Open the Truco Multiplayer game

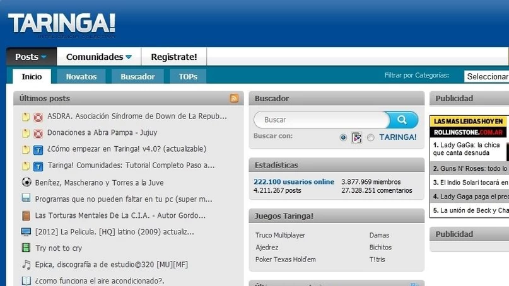[x=280, y=235]
